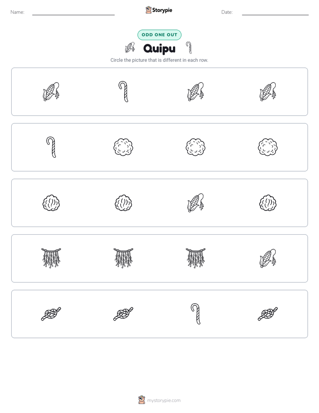
Task: Click the corn icon in the fourth row
Action: (x=268, y=258)
